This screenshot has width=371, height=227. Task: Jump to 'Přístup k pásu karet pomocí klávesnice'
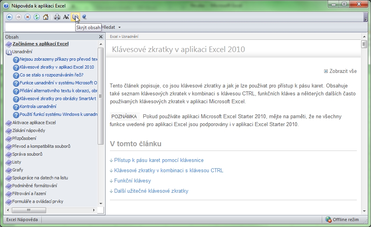click(x=159, y=160)
